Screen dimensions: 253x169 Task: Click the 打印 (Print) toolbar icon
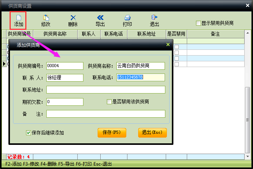(x=127, y=21)
